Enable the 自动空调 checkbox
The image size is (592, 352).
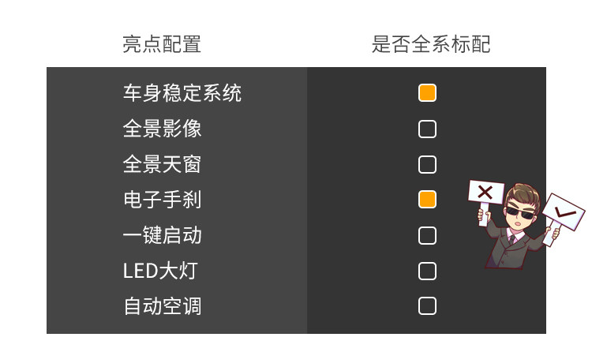427,306
